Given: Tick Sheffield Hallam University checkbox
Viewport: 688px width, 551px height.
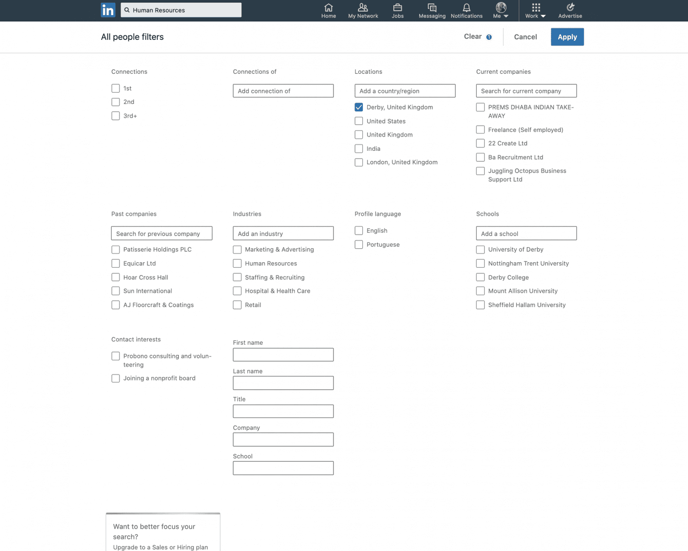Looking at the screenshot, I should point(480,305).
